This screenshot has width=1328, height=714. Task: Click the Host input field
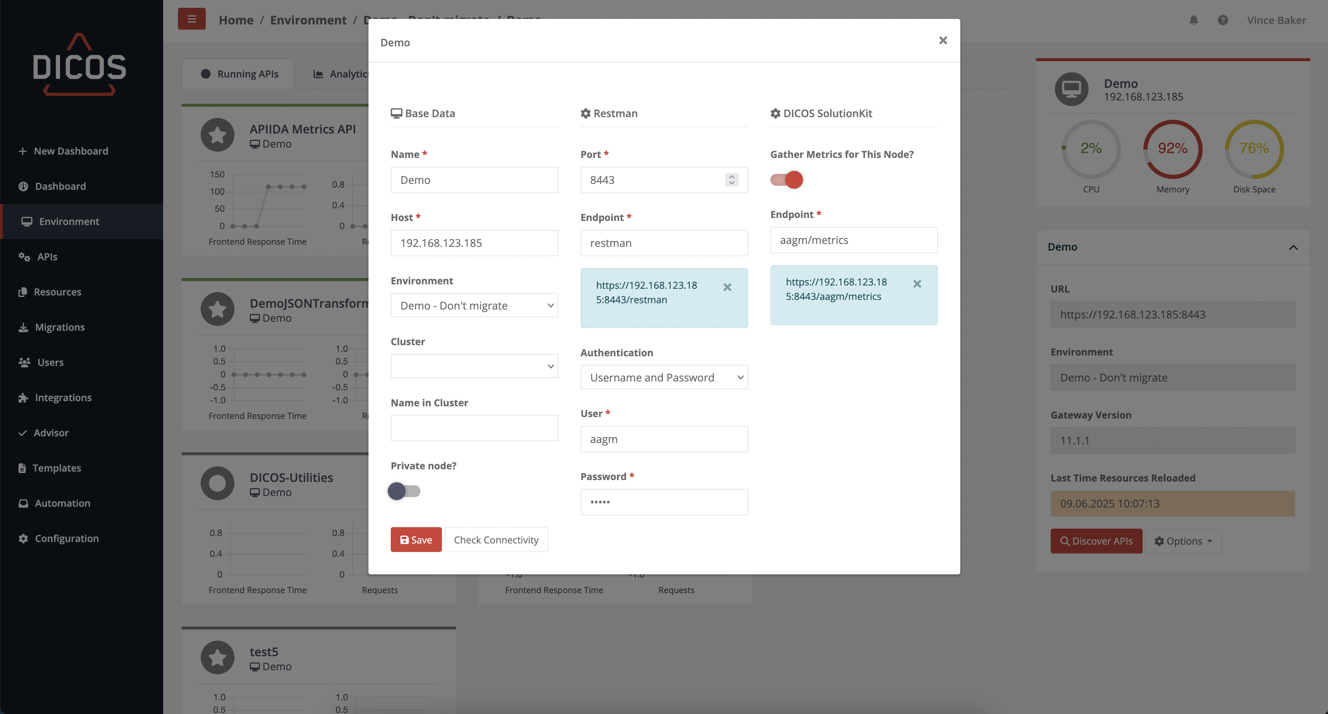[x=474, y=243]
